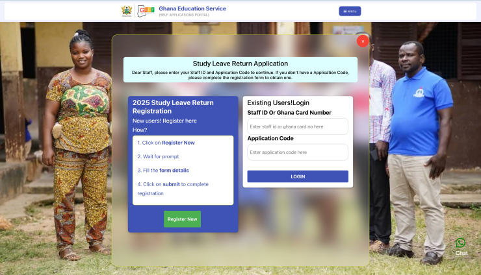Focus the Staff ID or Ghana card field

click(298, 126)
